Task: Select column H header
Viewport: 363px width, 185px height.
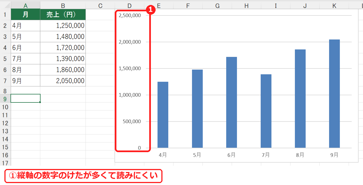Action: 246,5
